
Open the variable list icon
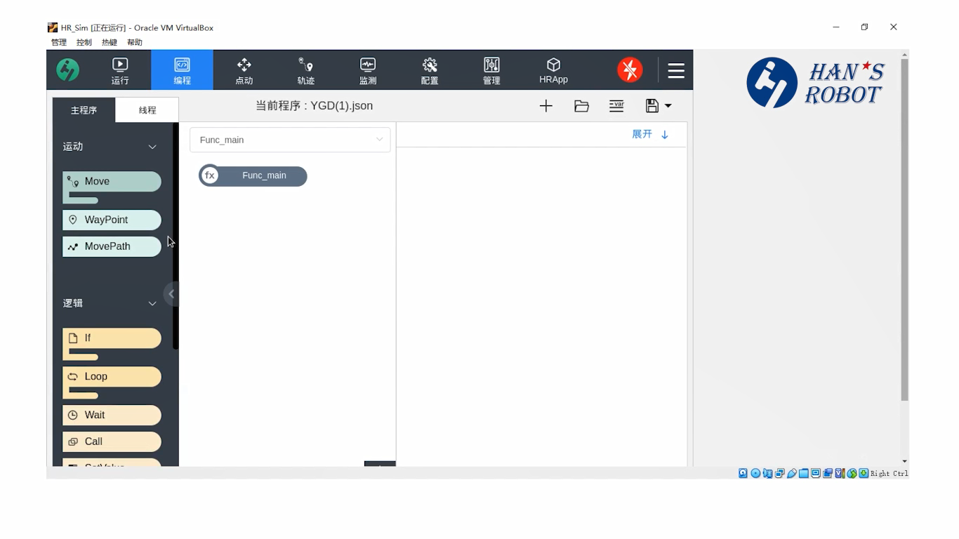(616, 106)
